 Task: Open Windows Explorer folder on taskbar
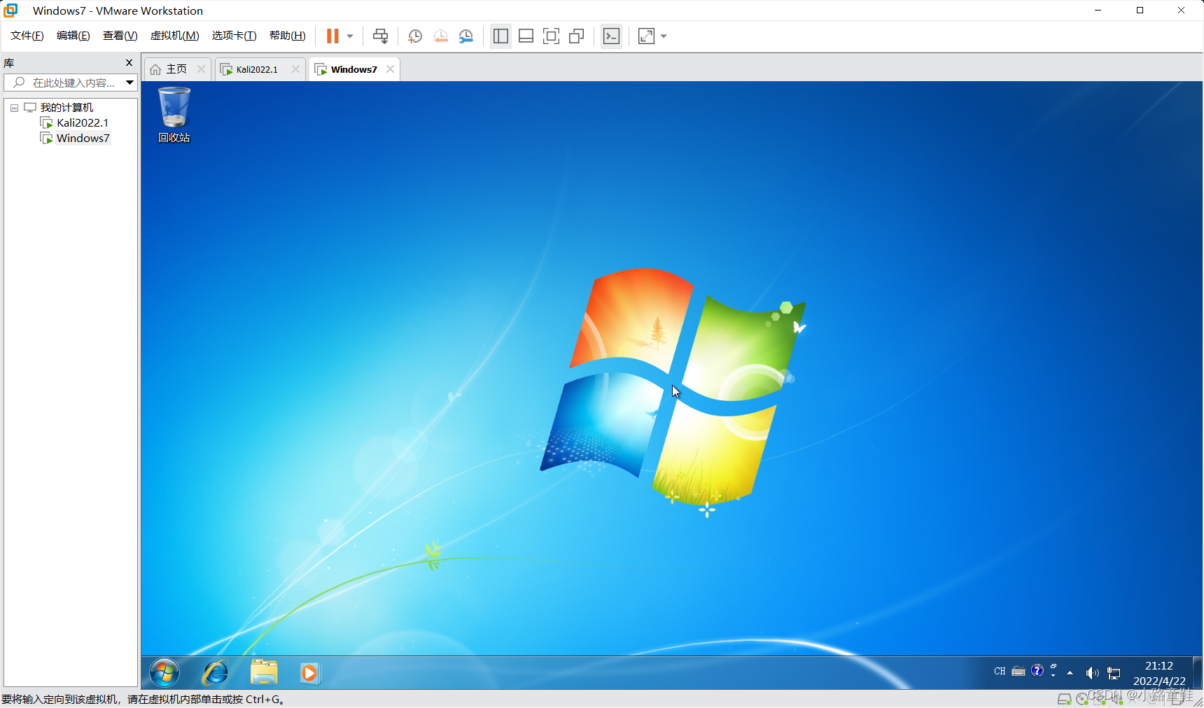tap(264, 673)
